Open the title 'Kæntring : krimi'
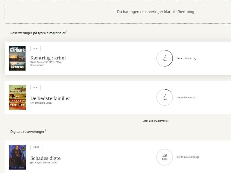The width and height of the screenshot is (231, 173). click(48, 58)
